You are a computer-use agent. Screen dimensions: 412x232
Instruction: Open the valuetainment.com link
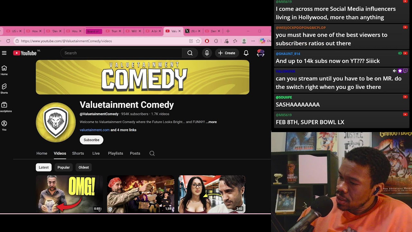[95, 130]
